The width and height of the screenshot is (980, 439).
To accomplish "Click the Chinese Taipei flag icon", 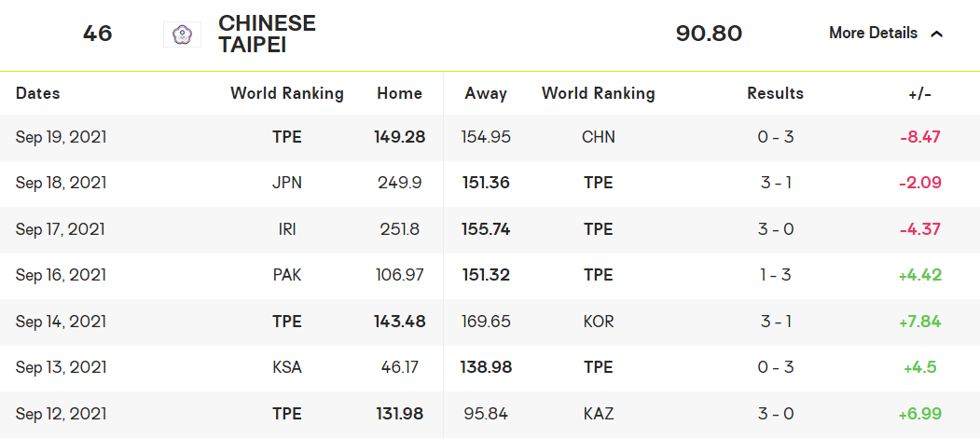I will [x=182, y=34].
